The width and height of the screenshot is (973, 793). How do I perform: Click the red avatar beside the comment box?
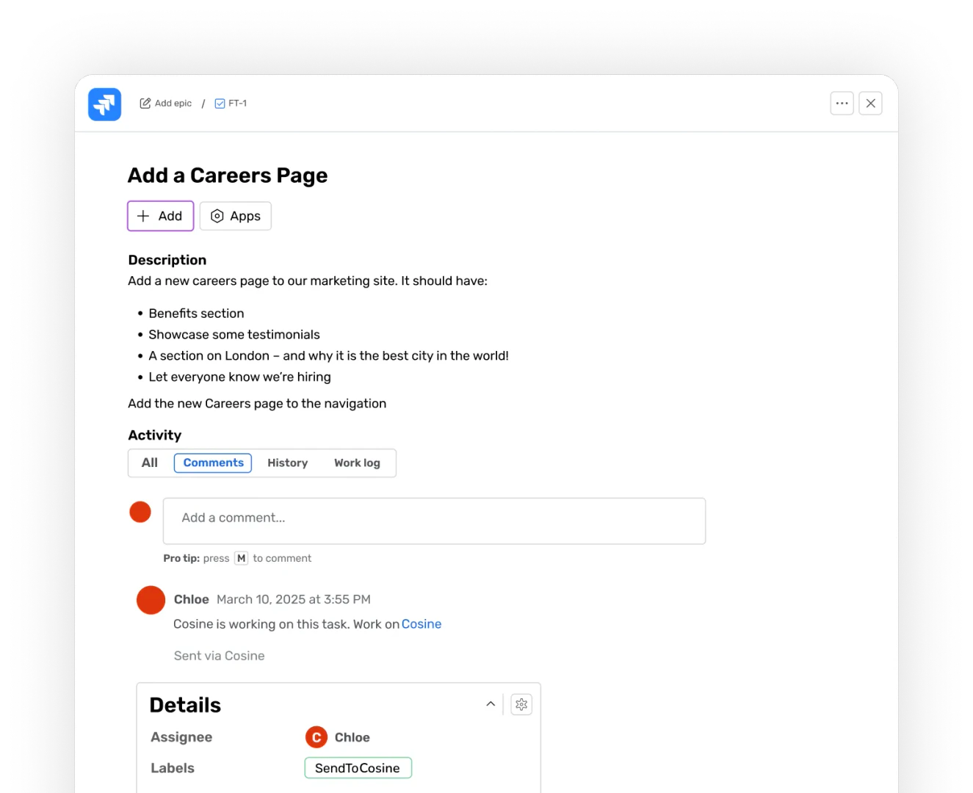click(x=140, y=511)
